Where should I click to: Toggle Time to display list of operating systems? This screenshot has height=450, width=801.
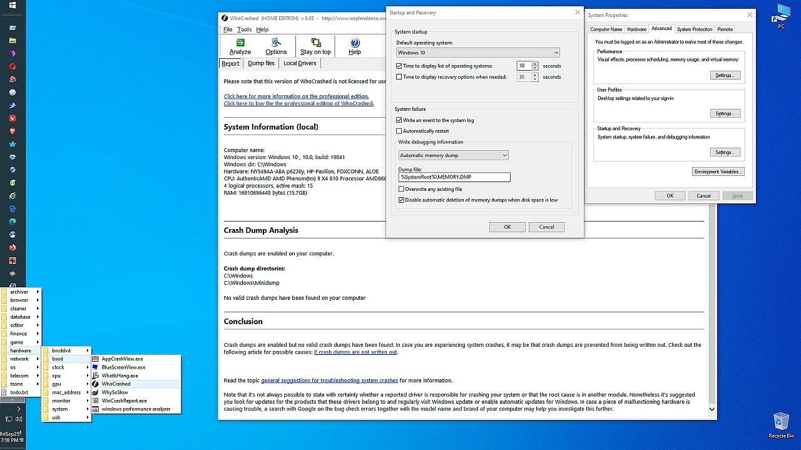[399, 66]
